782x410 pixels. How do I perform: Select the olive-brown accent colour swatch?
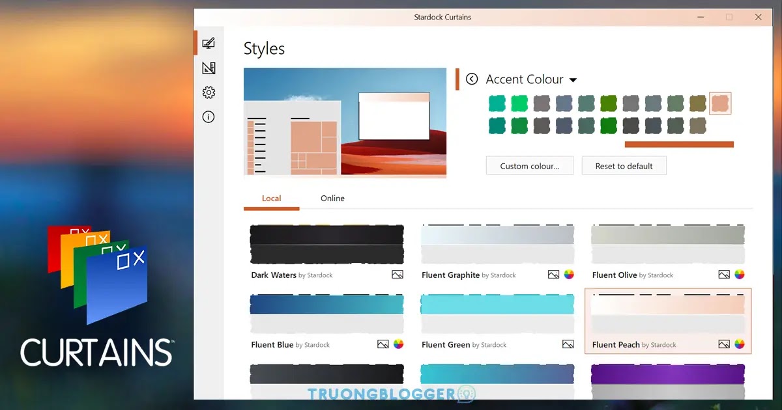[x=698, y=103]
